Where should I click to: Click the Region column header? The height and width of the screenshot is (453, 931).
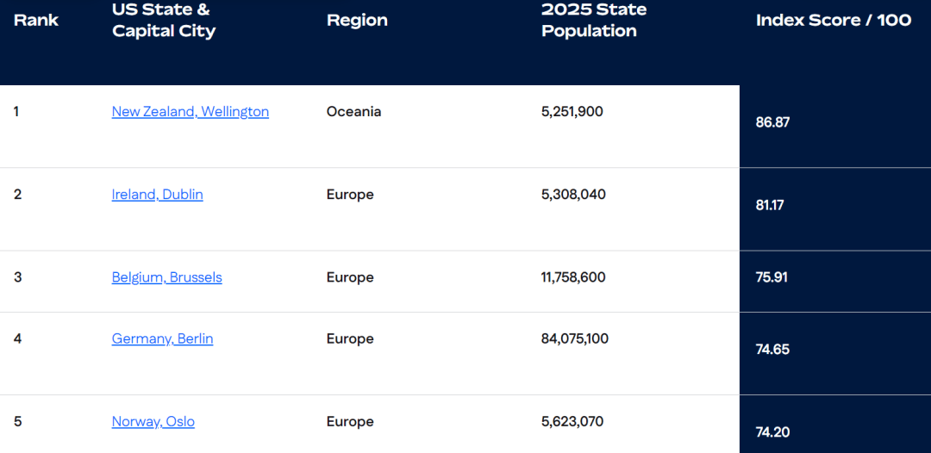357,20
